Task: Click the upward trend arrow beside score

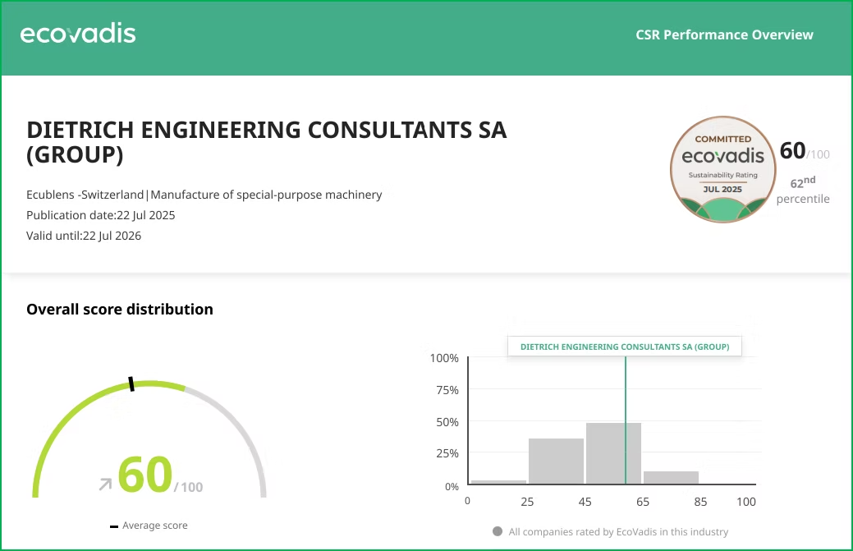Action: pos(105,484)
